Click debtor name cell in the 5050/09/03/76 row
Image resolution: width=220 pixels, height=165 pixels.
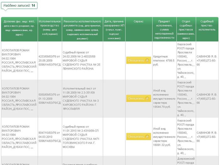[19, 98]
